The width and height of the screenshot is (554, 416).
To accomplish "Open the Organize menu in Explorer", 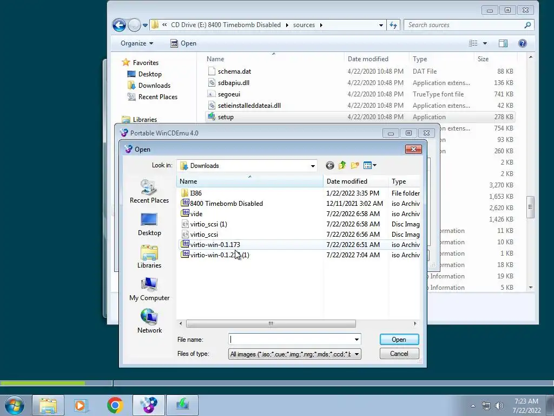I will coord(137,43).
